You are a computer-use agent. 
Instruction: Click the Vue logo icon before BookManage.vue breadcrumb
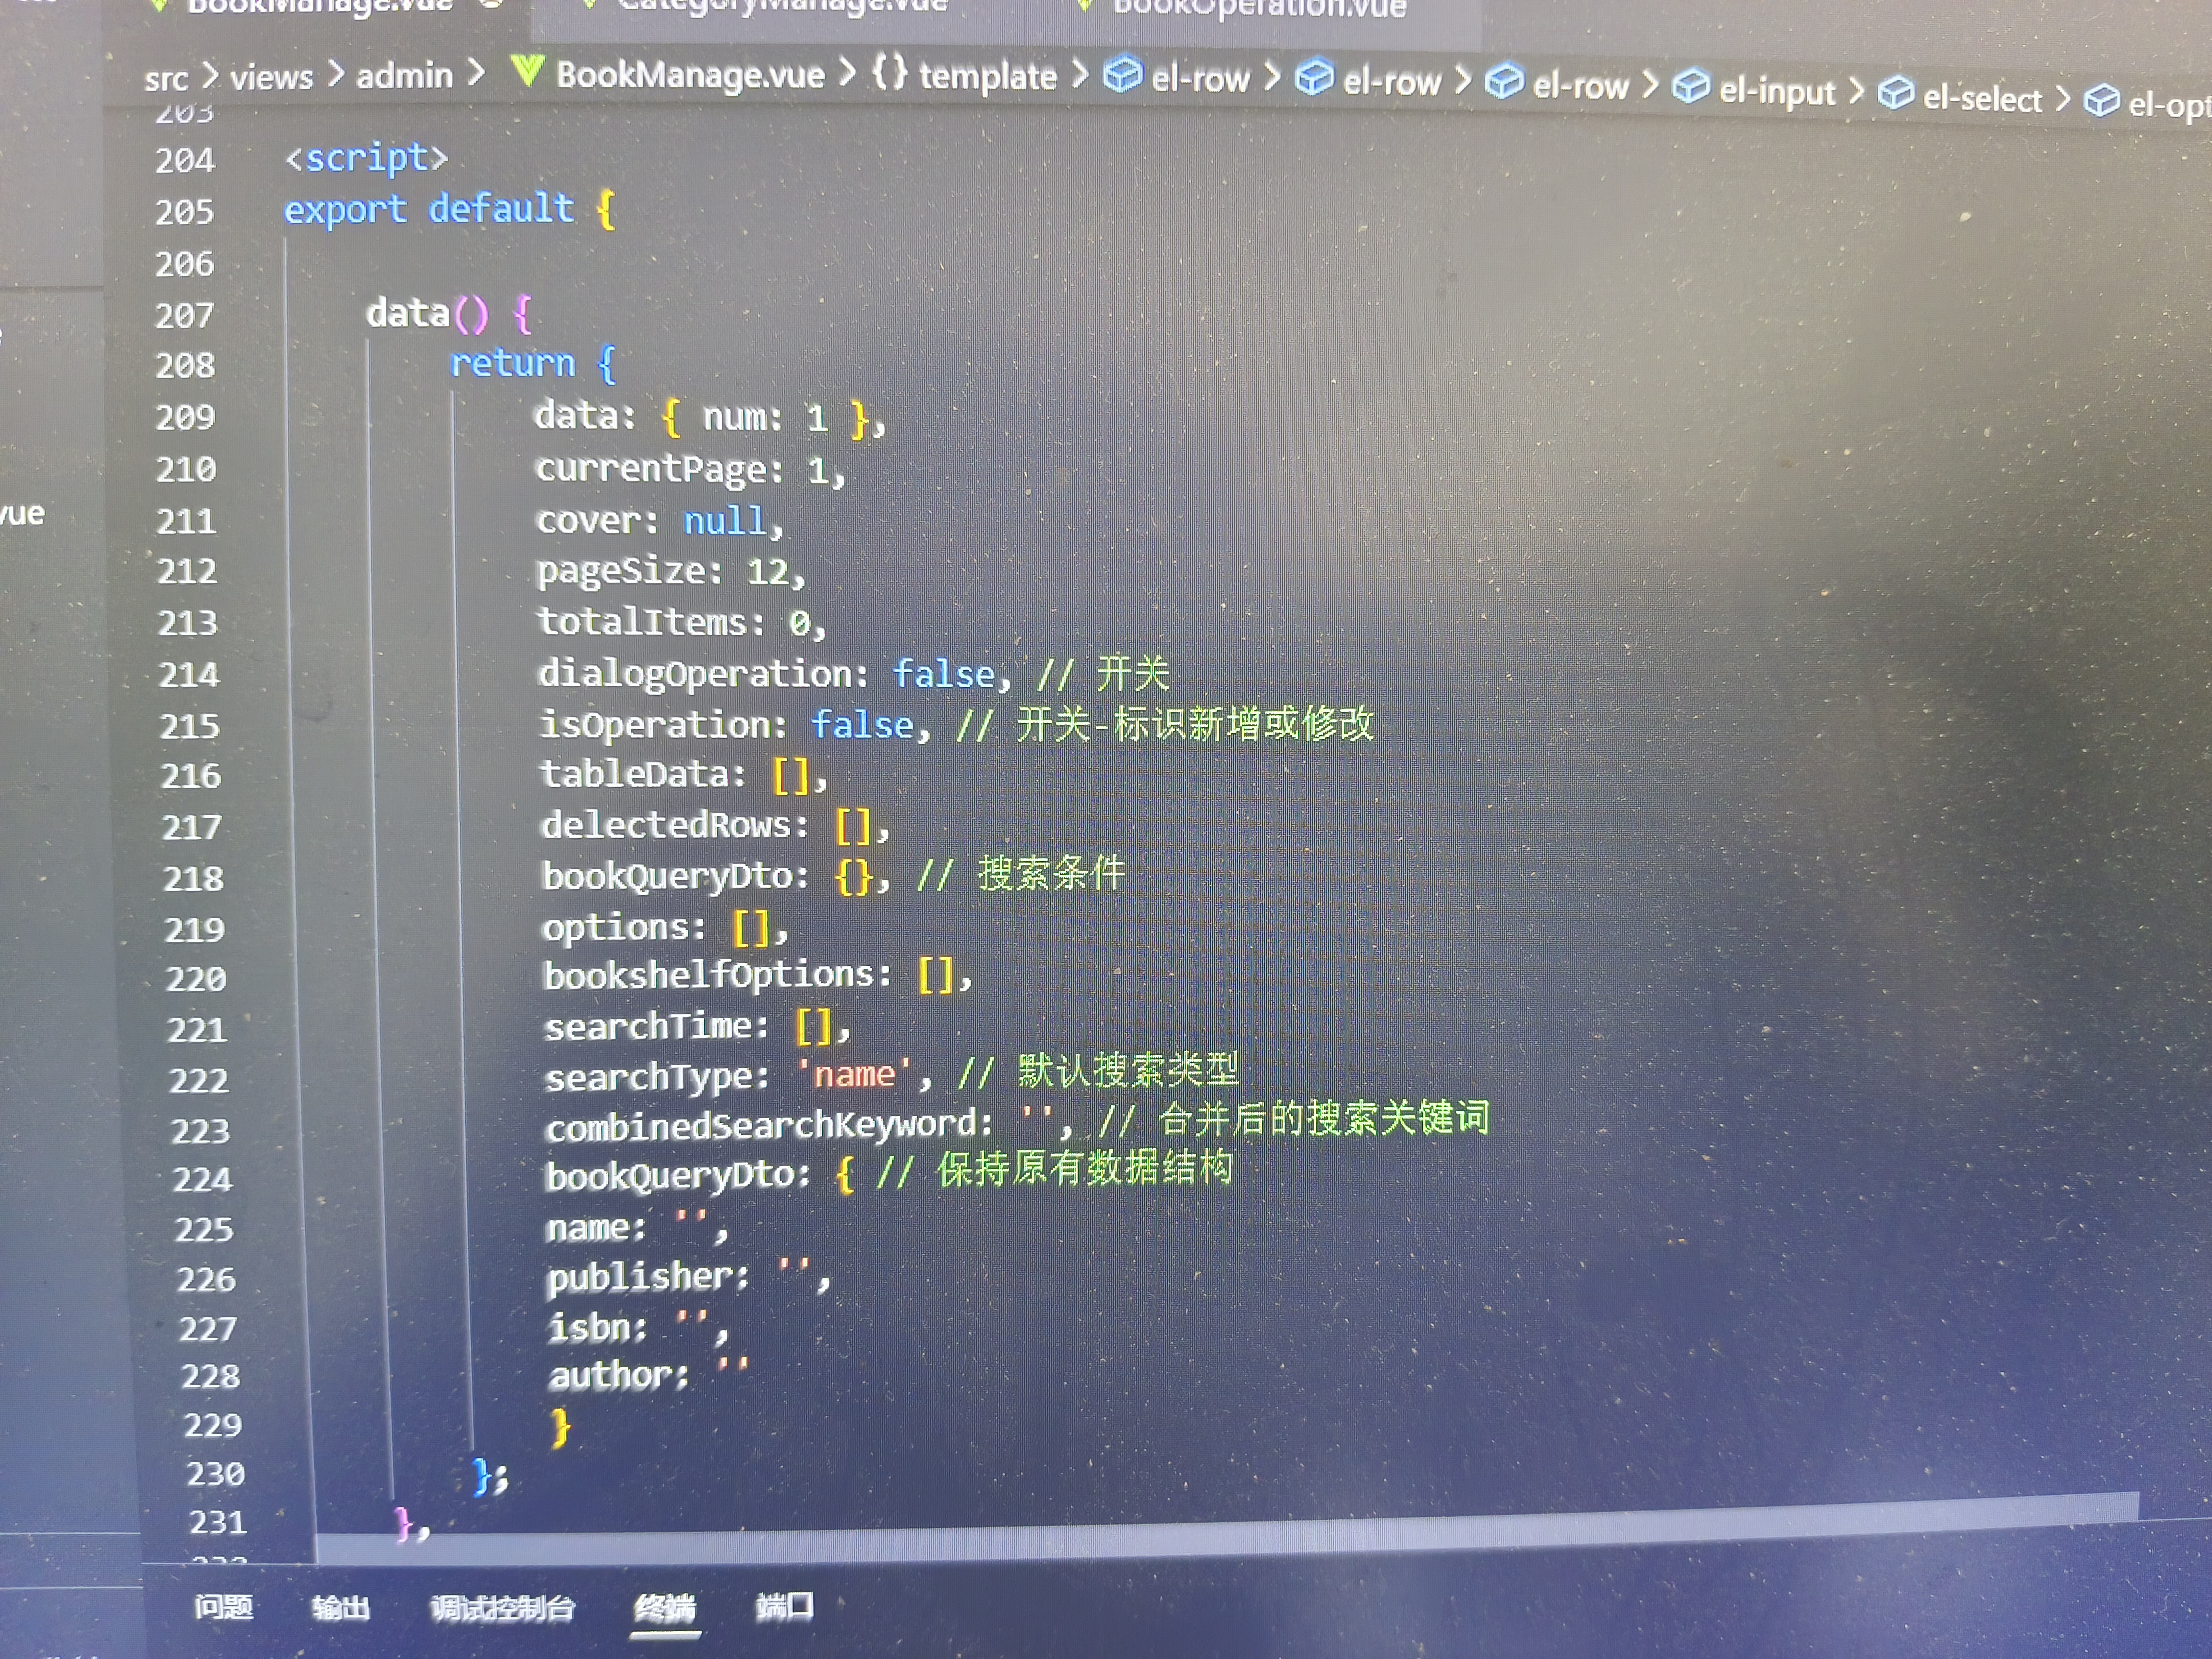coord(527,71)
